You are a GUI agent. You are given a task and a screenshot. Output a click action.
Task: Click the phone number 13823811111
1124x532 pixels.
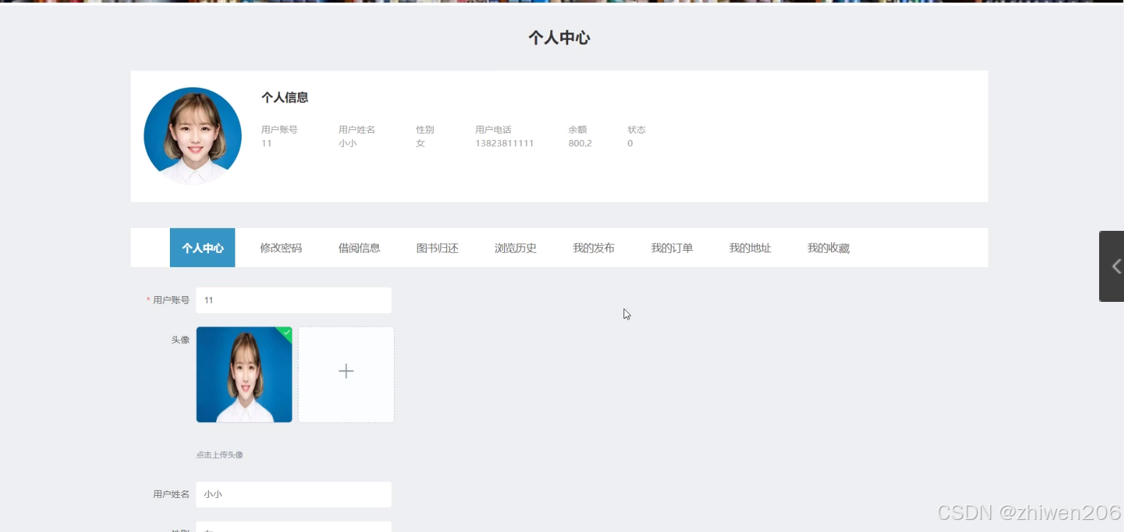(505, 143)
